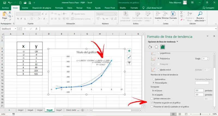Enable Presentar el valor R cuadrado
This screenshot has height=116, width=218.
pyautogui.click(x=152, y=107)
